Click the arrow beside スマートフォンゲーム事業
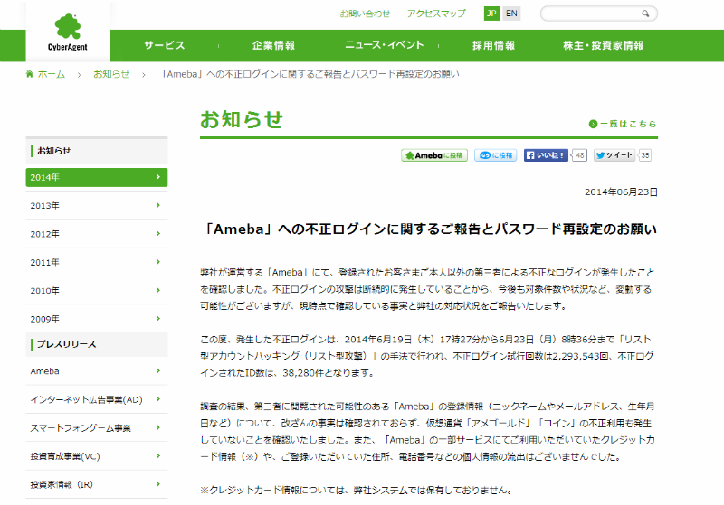Viewport: 724px width, 505px height. [x=158, y=427]
